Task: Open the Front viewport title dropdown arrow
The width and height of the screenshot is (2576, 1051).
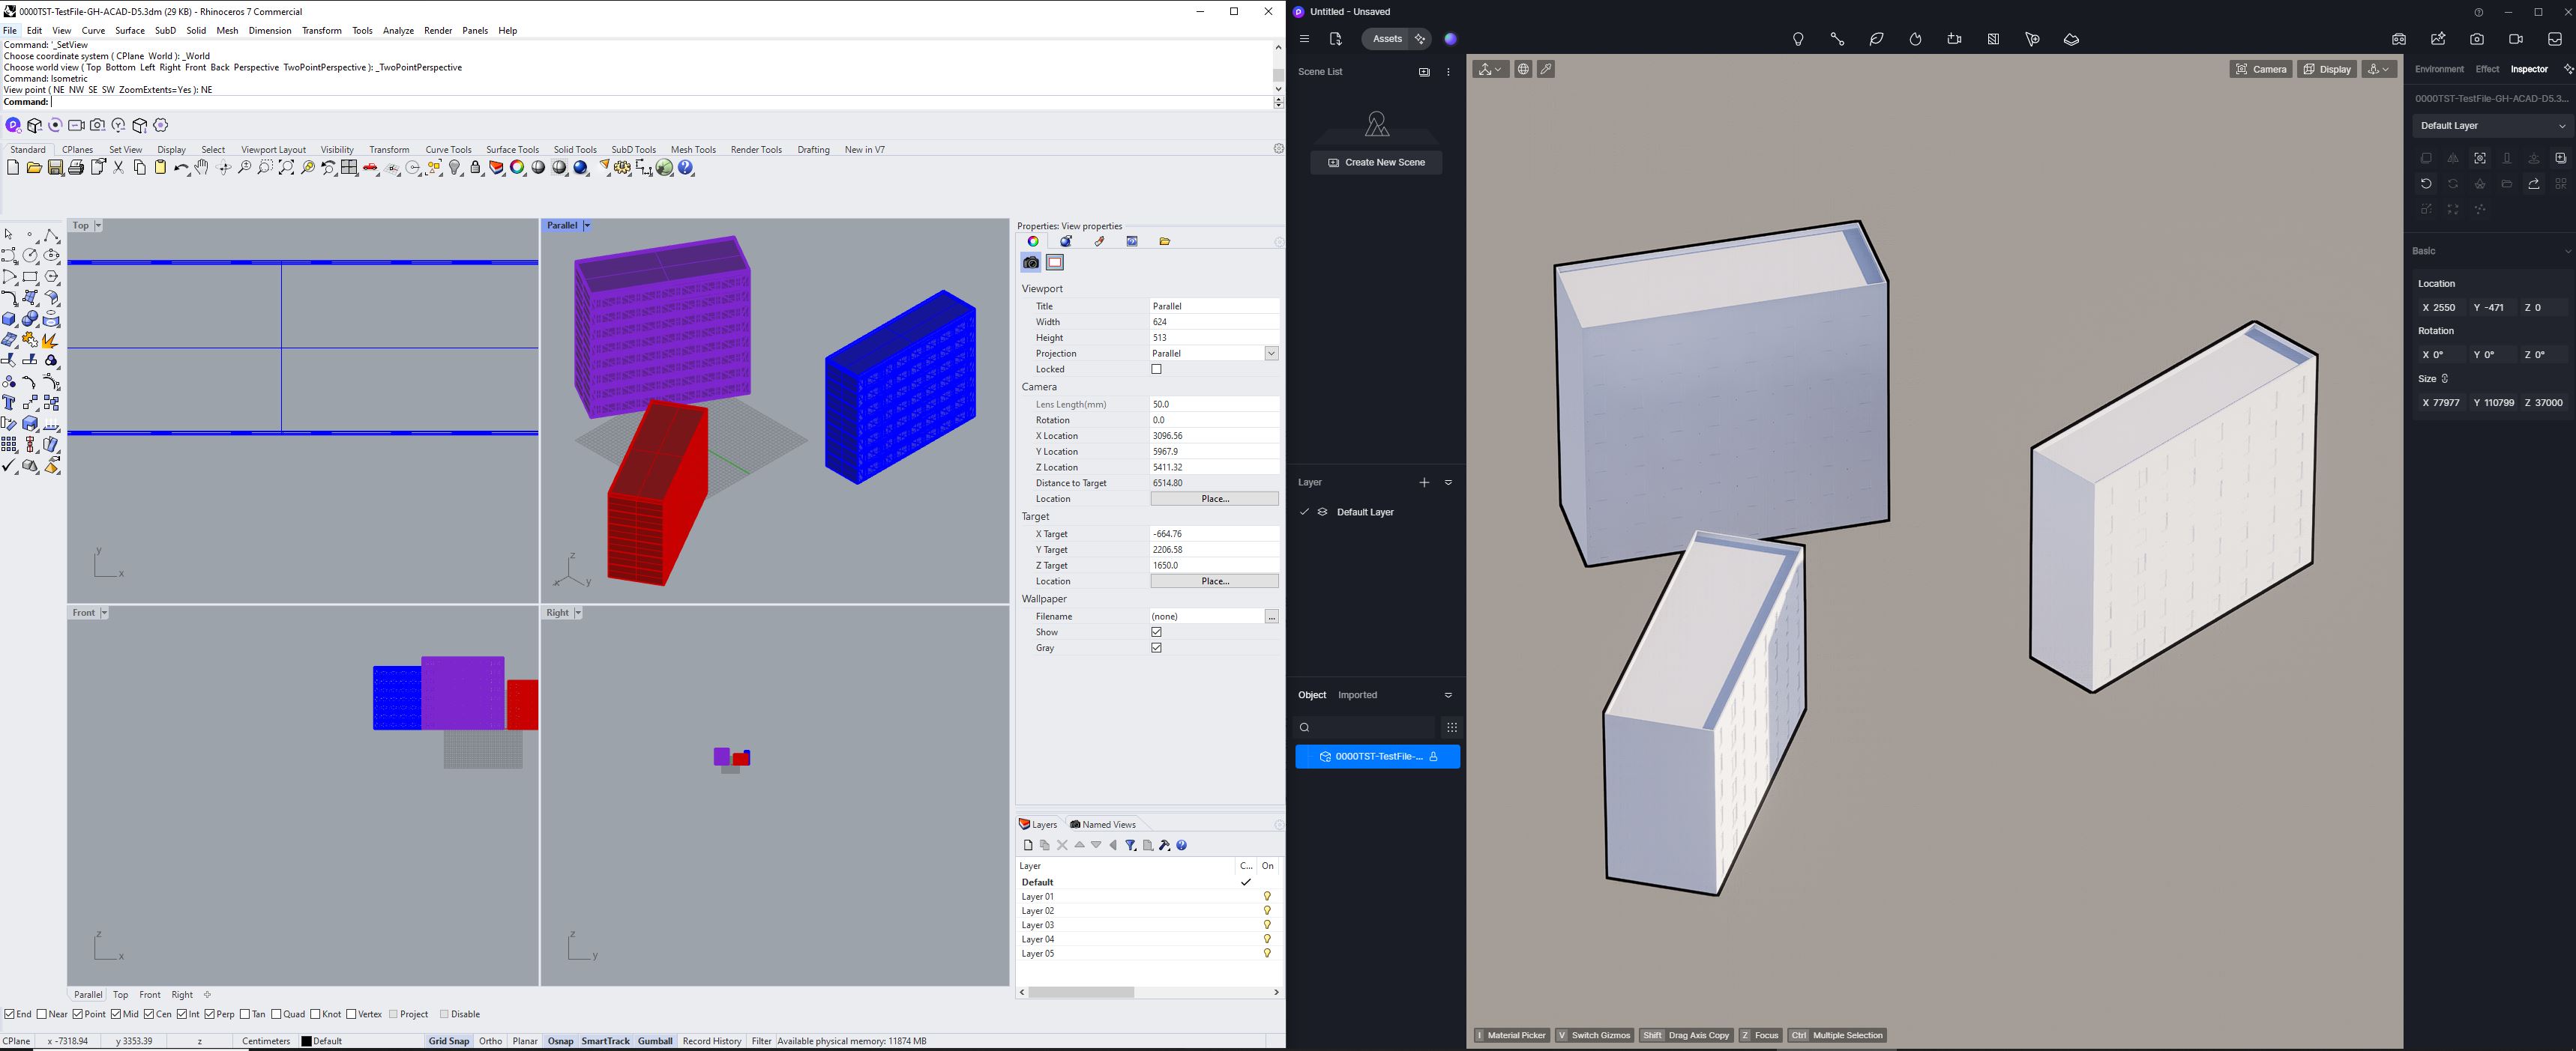Action: (104, 614)
